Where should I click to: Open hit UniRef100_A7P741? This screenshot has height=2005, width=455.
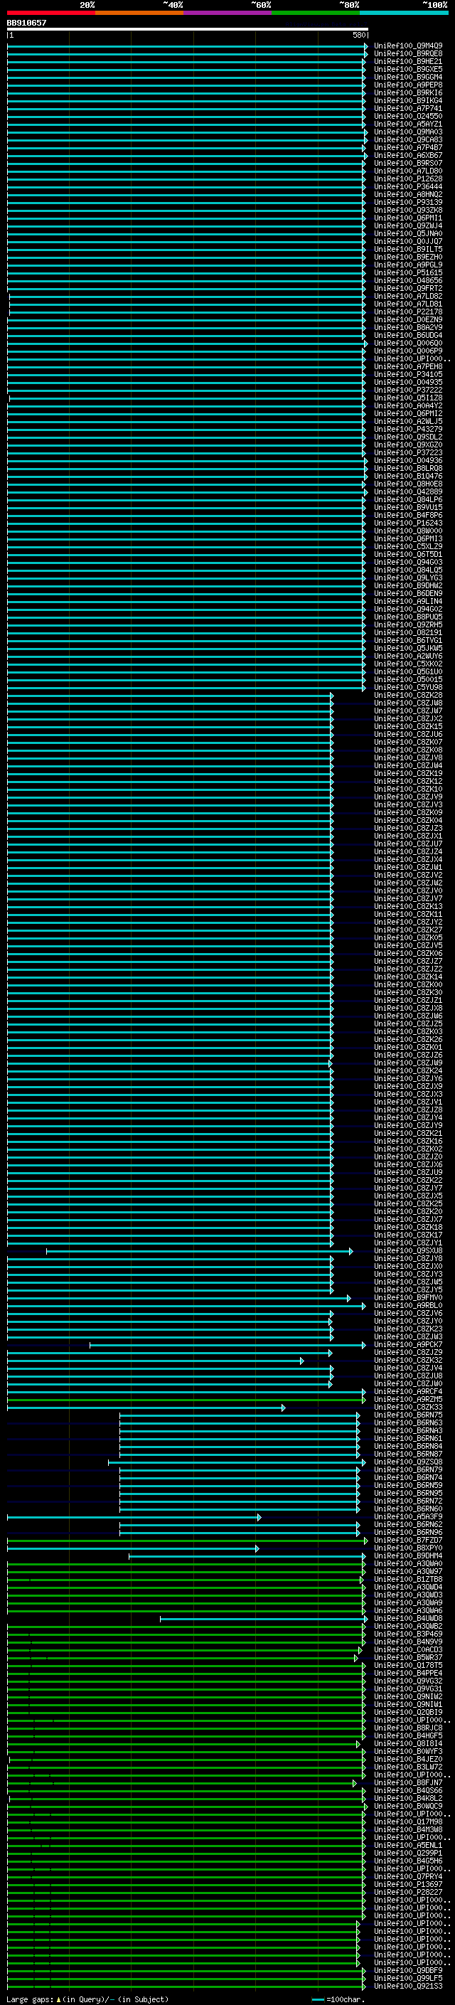coord(408,108)
